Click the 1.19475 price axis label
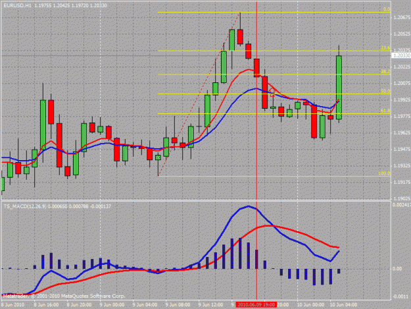This screenshot has height=309, width=411. coord(402,149)
